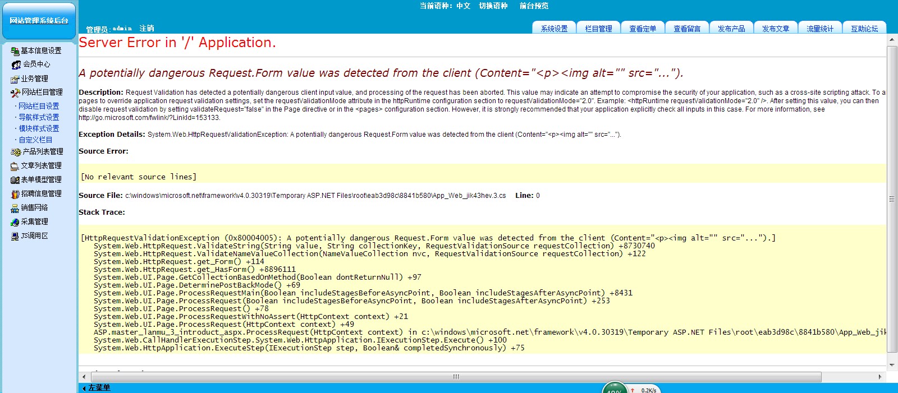Click the horizontal scrollbar right arrow
This screenshot has height=393, width=898.
pos(879,377)
